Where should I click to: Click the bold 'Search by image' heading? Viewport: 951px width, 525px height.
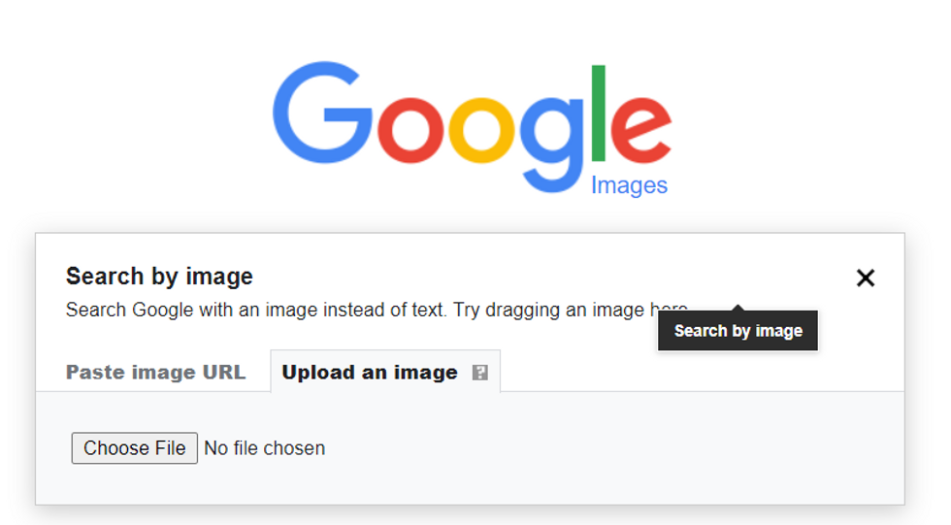(x=159, y=277)
